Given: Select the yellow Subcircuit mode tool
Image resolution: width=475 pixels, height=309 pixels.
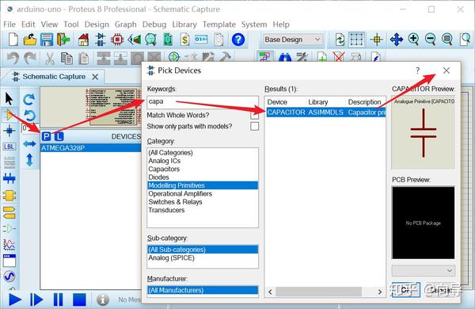Looking at the screenshot, I should coord(9,196).
